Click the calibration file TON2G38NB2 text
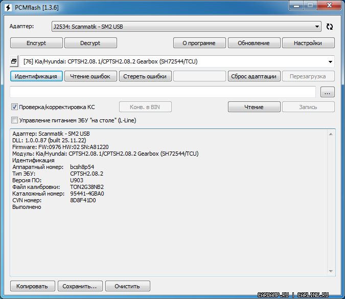 (87, 187)
